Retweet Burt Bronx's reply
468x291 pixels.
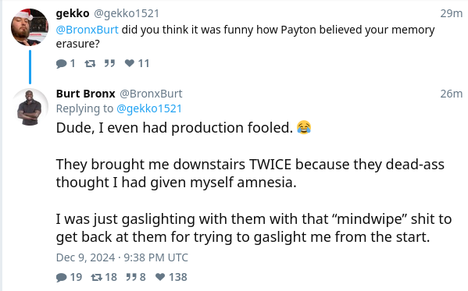pyautogui.click(x=97, y=277)
